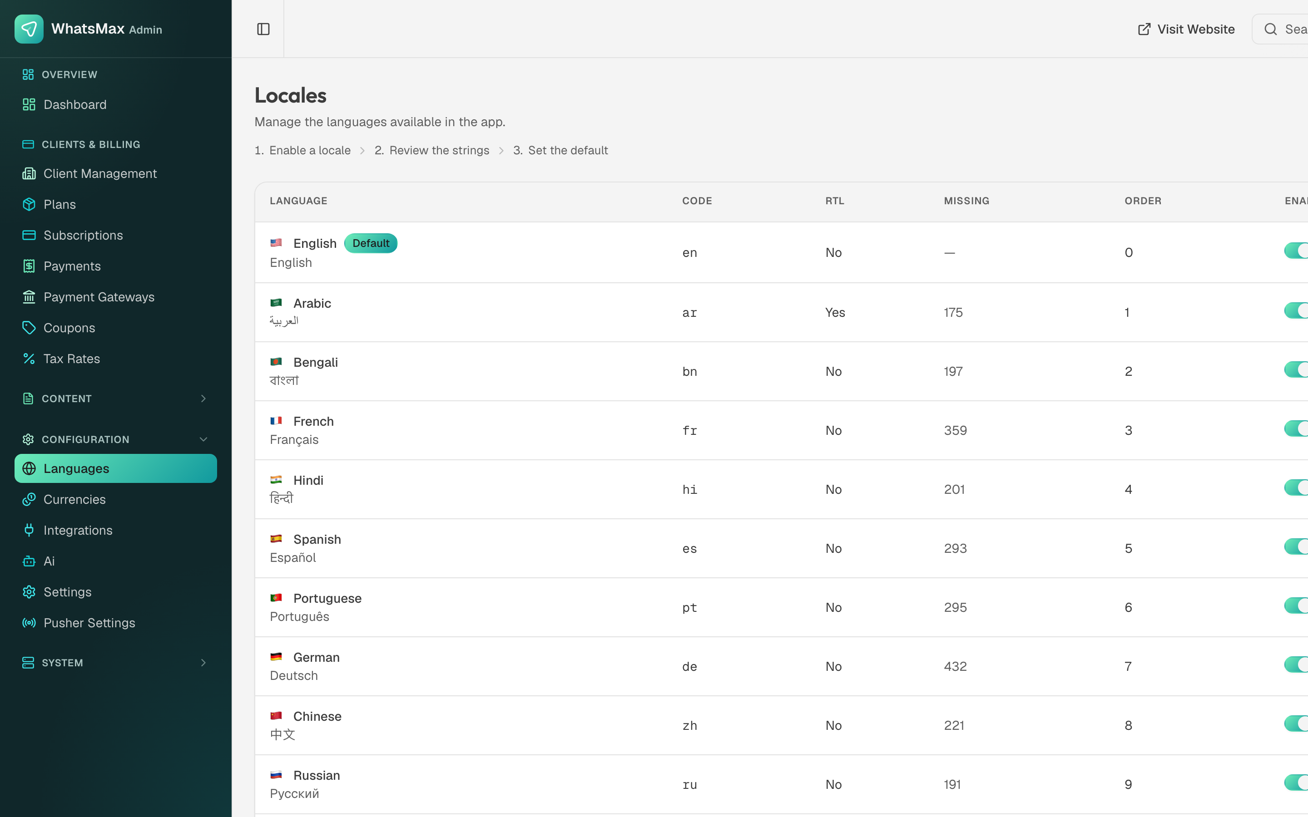This screenshot has width=1308, height=817.
Task: Click the Plans box icon
Action: coord(29,204)
